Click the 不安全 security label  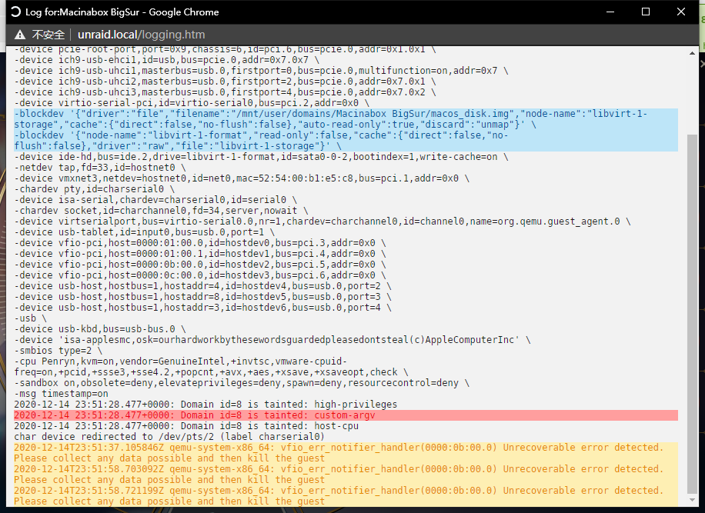pos(48,35)
